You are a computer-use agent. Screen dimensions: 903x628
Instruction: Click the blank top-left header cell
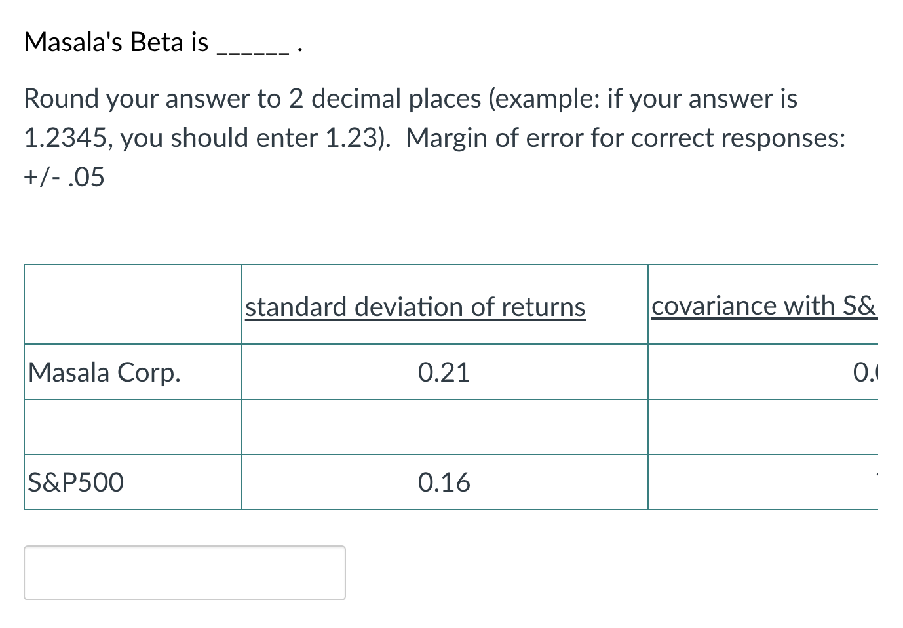pyautogui.click(x=131, y=304)
